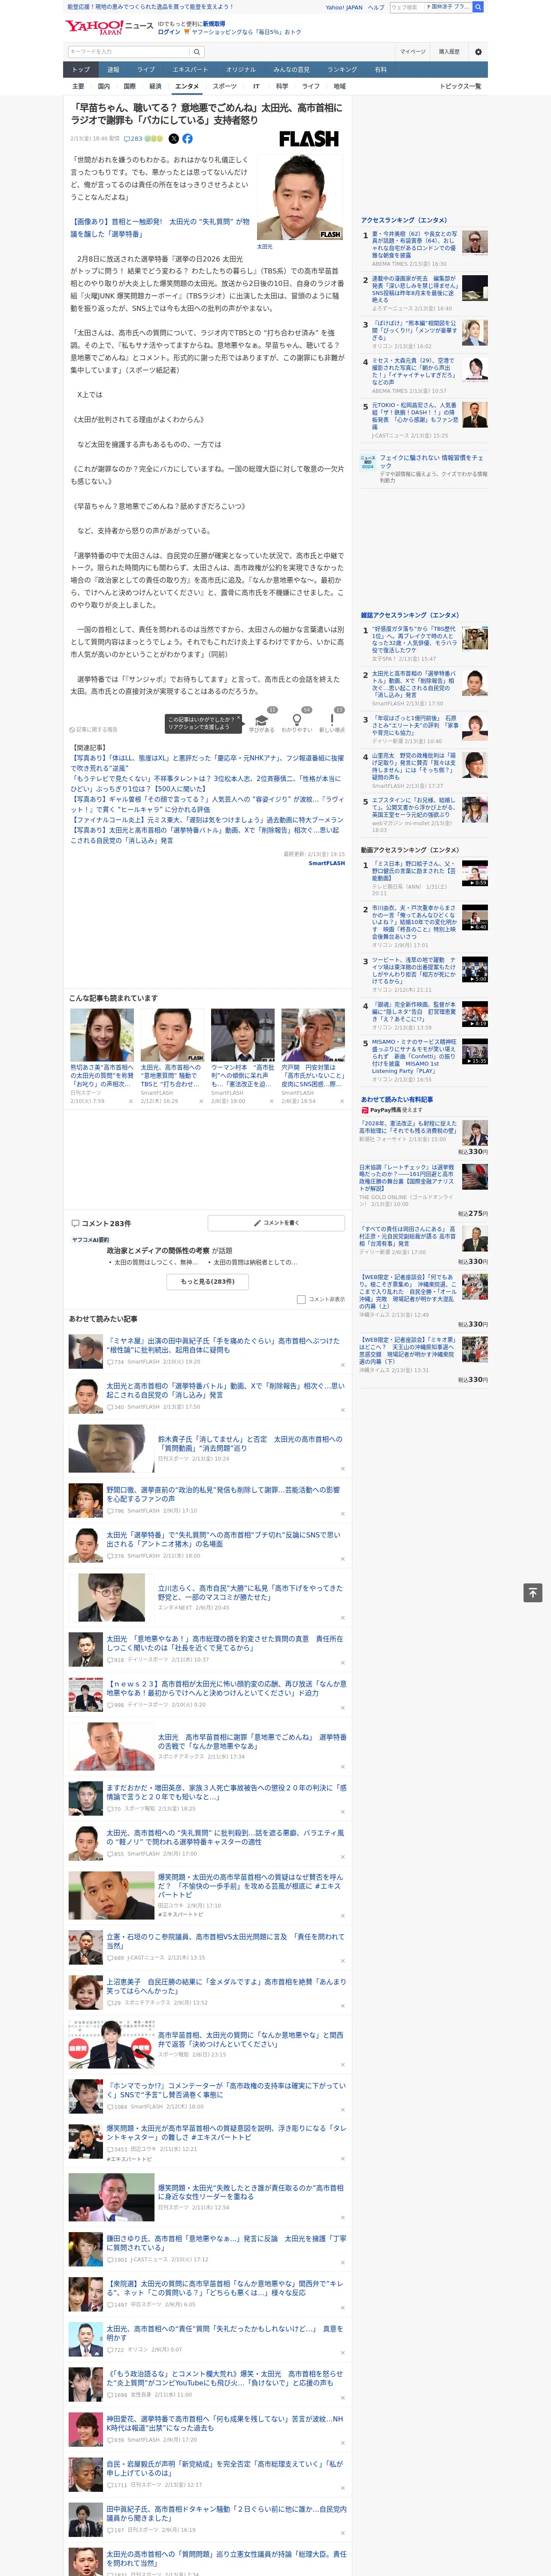Open video ranking 「ミス日本」野口絵子さん thumbnail
Image resolution: width=551 pixels, height=2576 pixels.
coord(475,873)
